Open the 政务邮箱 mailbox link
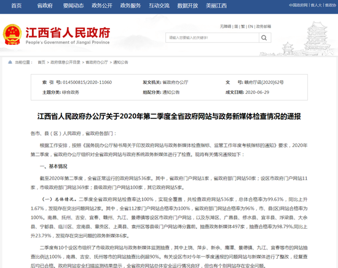 [264, 26]
